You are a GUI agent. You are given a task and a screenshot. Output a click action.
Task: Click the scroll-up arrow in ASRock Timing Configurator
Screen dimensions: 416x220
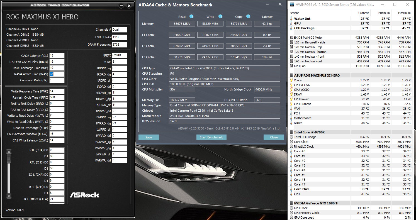point(9,152)
